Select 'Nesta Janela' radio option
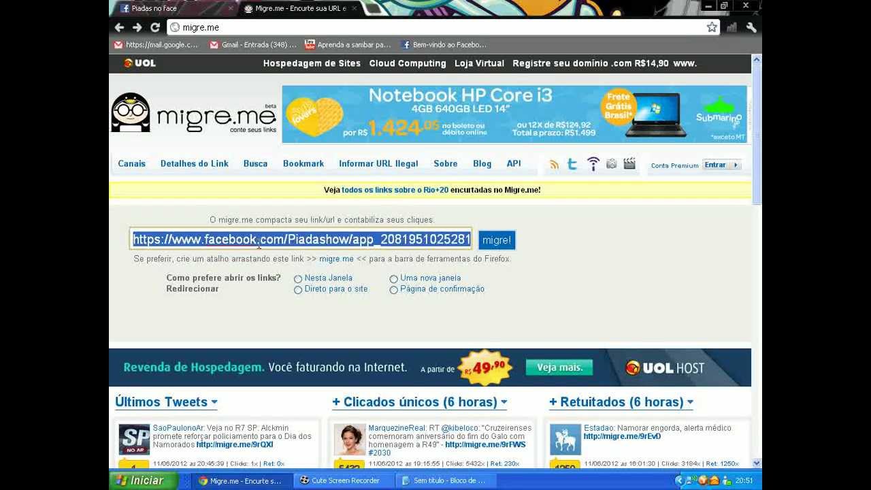The image size is (871, 490). (298, 278)
